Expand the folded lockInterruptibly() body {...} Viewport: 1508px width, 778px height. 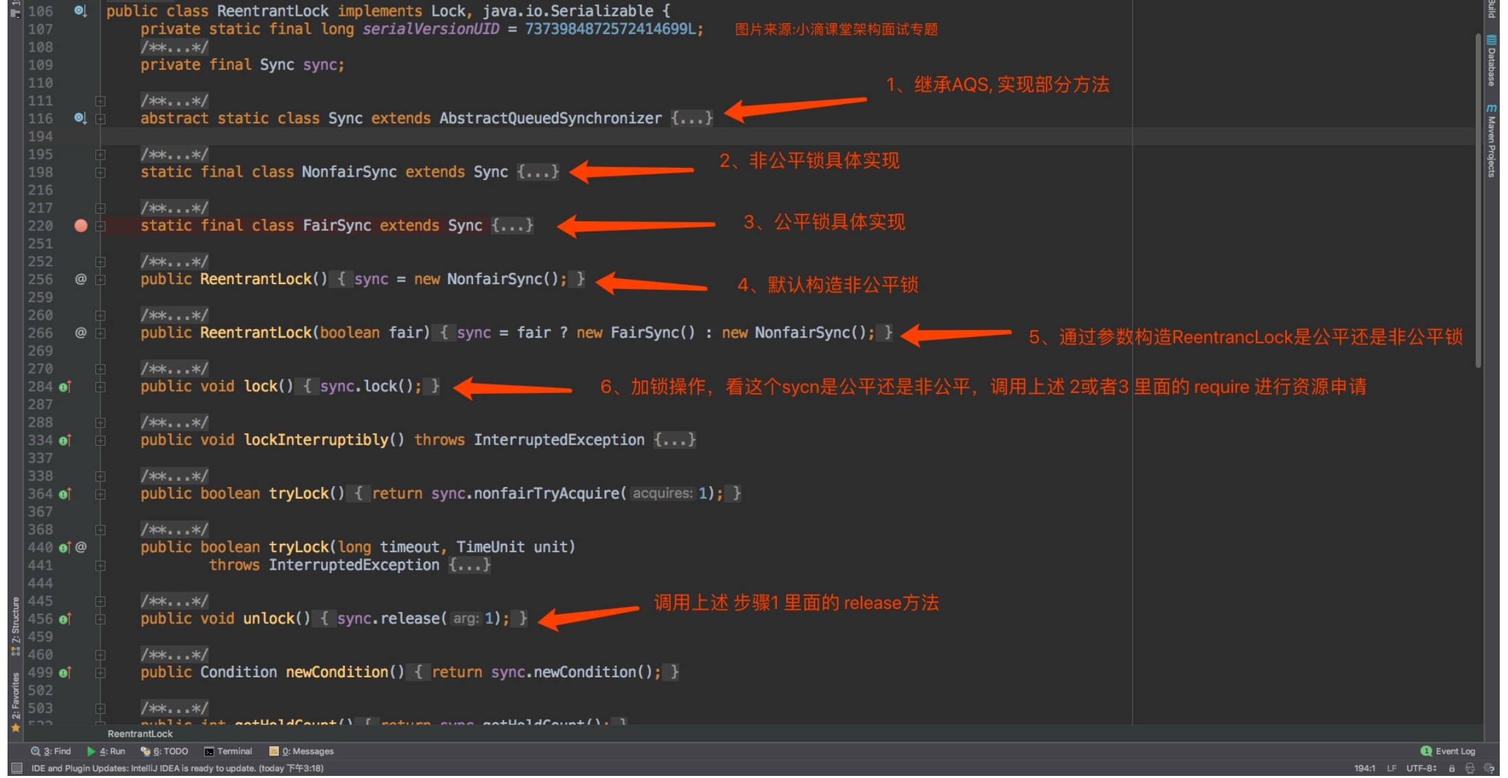674,439
